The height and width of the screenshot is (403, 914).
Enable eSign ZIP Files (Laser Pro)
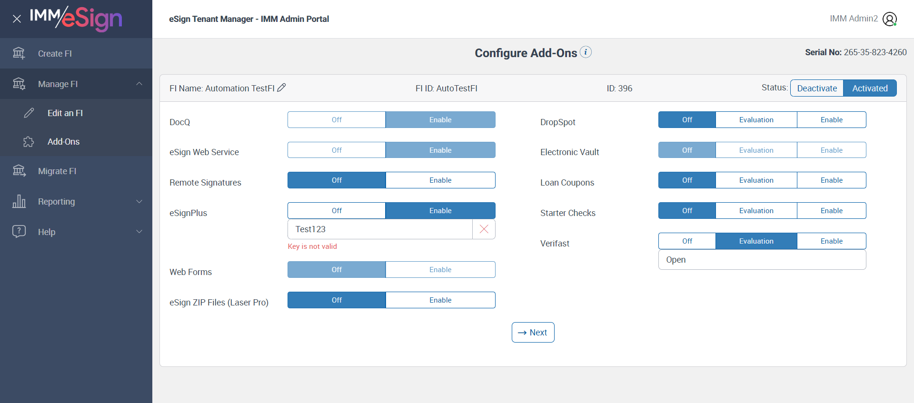(x=440, y=300)
